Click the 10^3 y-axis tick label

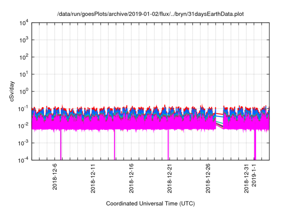click(x=24, y=40)
